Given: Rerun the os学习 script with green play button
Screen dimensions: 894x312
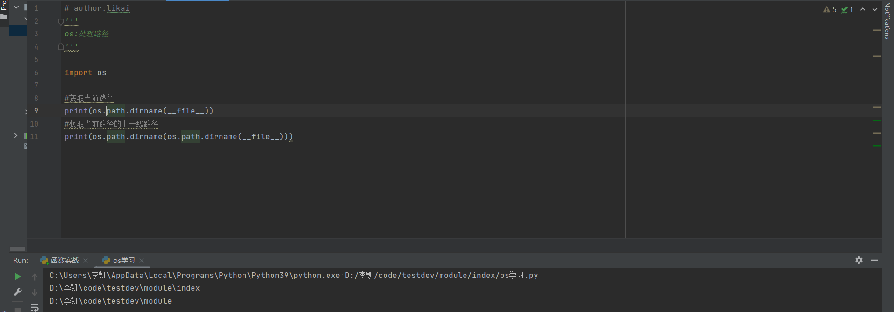Looking at the screenshot, I should tap(18, 277).
